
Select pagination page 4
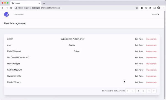click(x=149, y=91)
